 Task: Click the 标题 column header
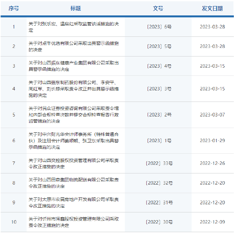(x=76, y=9)
